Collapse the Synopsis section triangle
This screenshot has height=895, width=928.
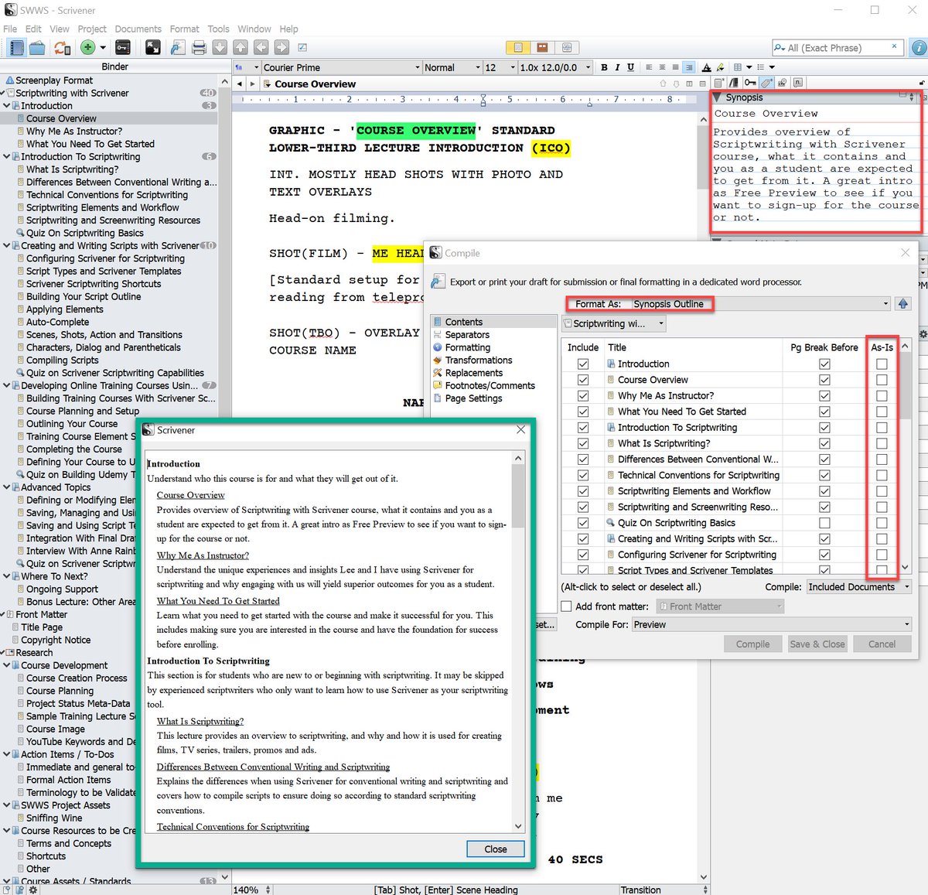point(718,97)
